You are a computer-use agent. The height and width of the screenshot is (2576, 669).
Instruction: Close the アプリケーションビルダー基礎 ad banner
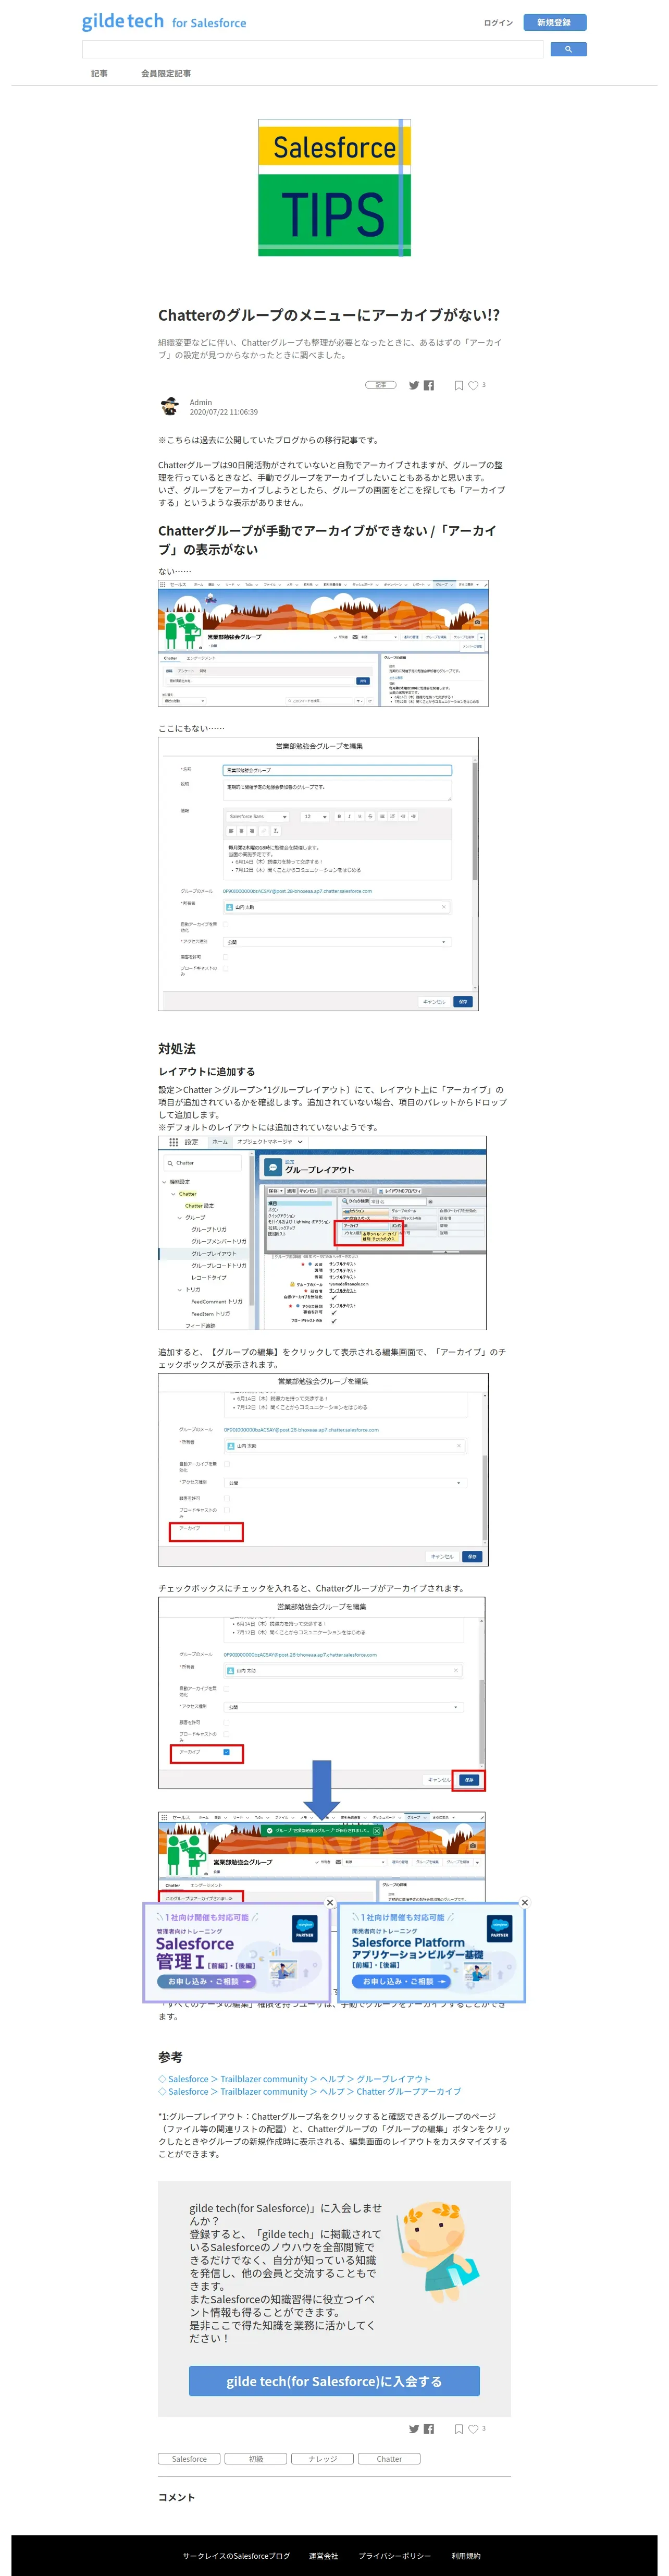[x=524, y=1902]
